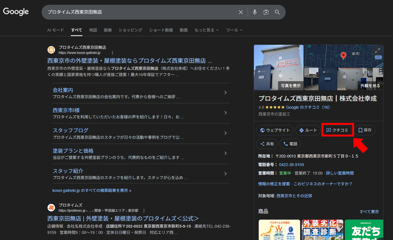Image resolution: width=393 pixels, height=240 pixels.
Task: Expand the map with the fullscreen icon
Action: 377,51
